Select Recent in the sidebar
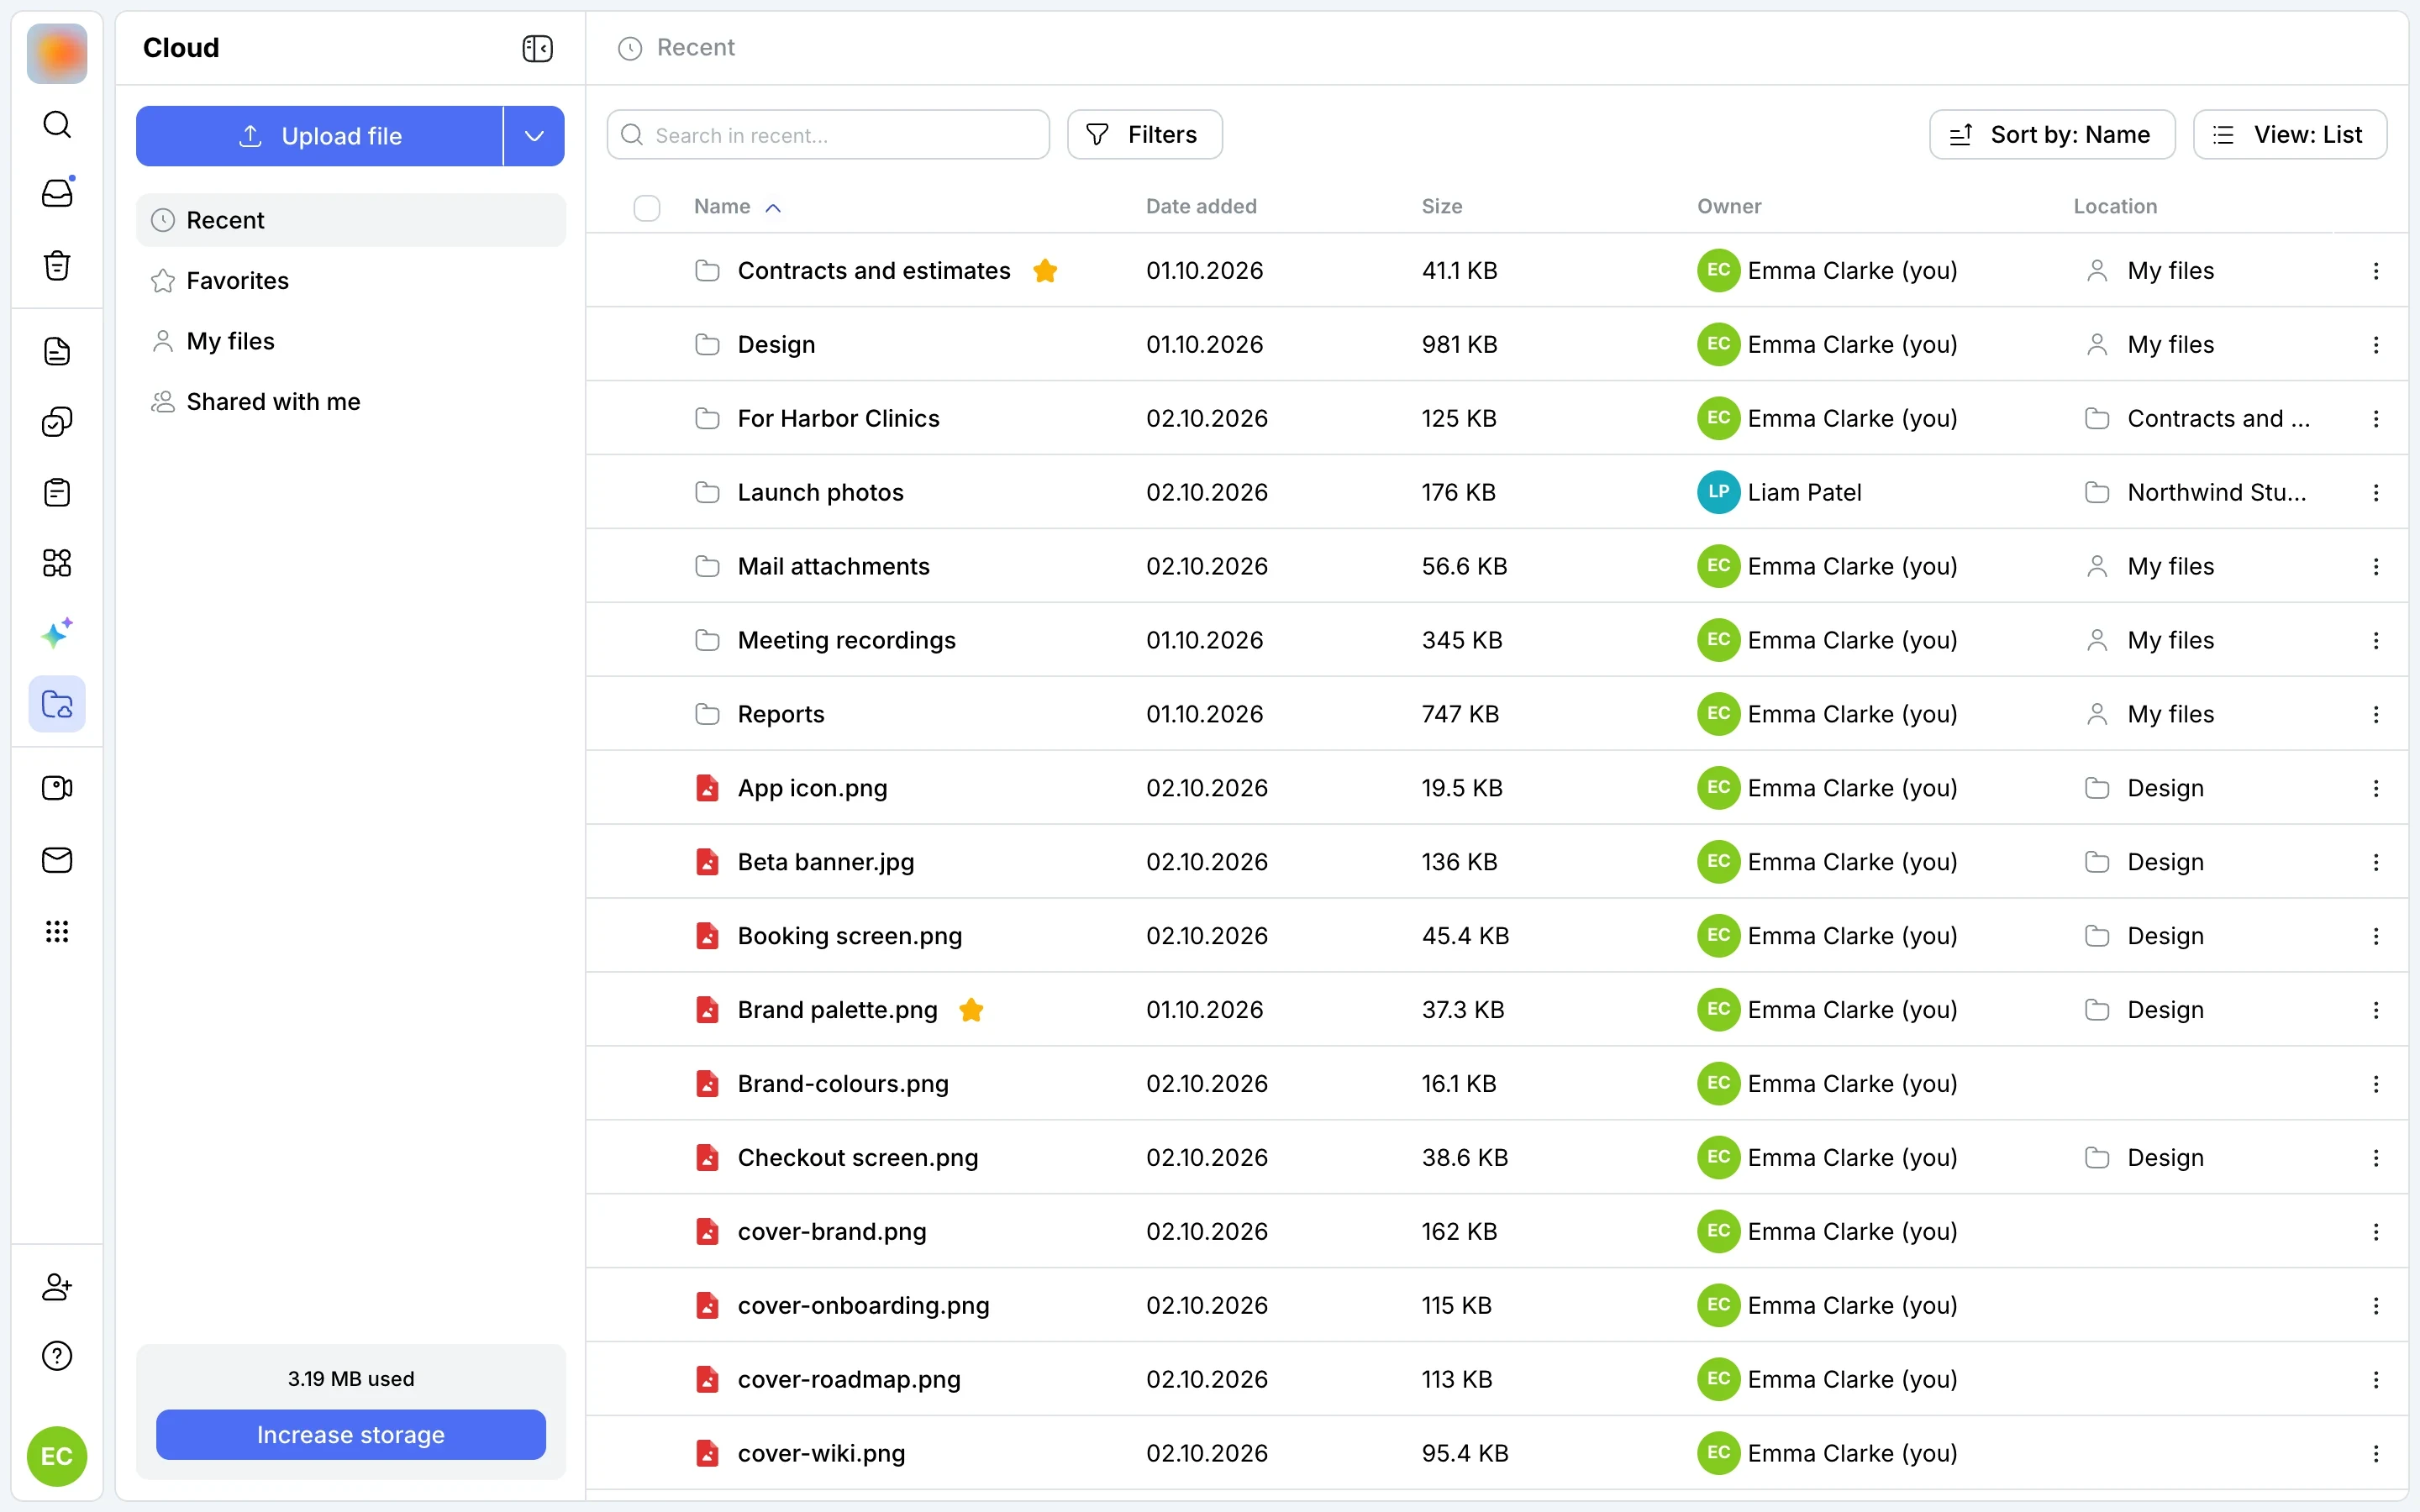This screenshot has width=2420, height=1512. 350,220
